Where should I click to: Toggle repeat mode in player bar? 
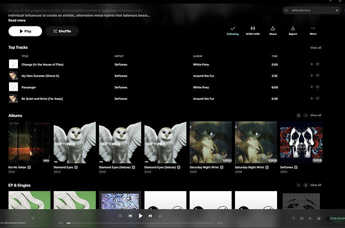tap(160, 216)
